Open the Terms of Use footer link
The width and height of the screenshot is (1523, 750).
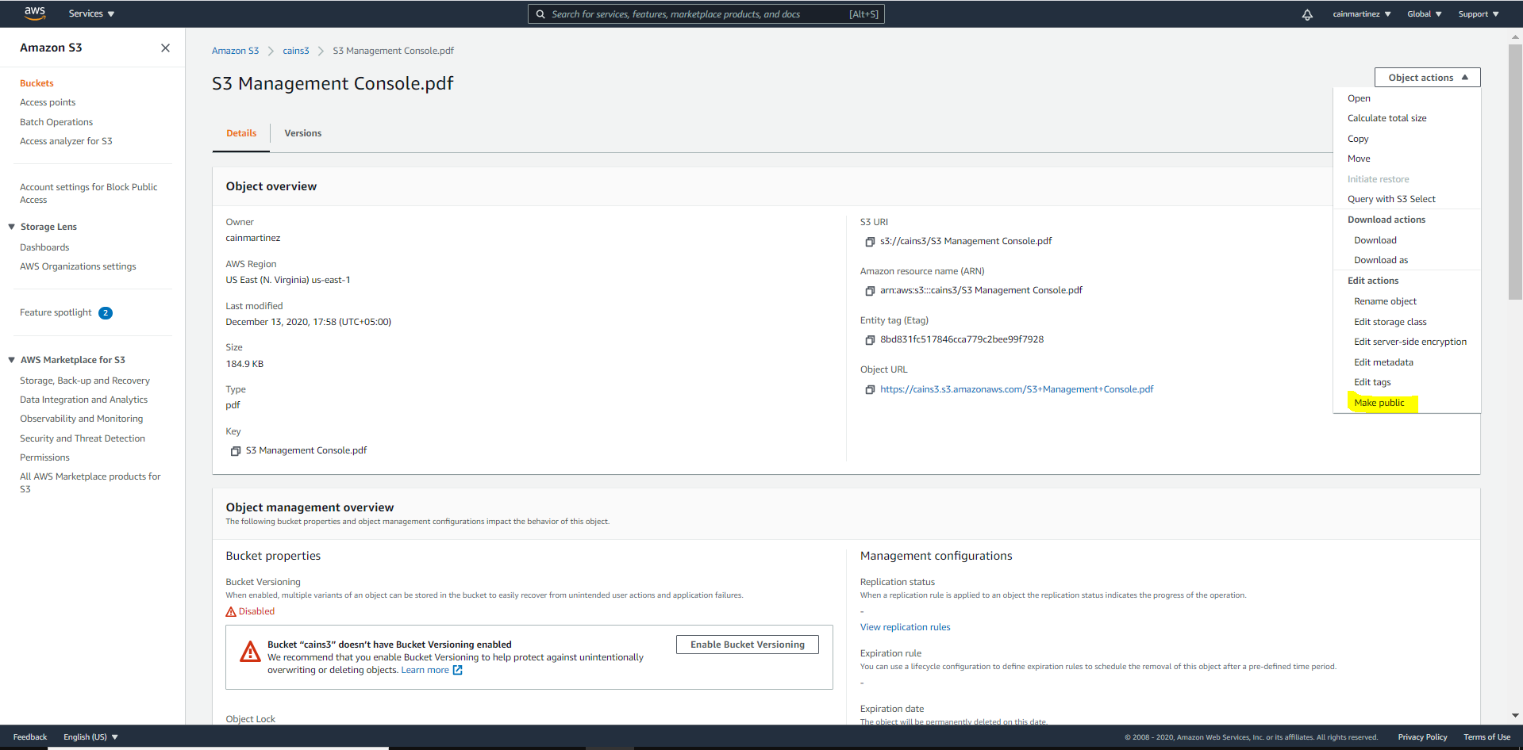tap(1486, 737)
